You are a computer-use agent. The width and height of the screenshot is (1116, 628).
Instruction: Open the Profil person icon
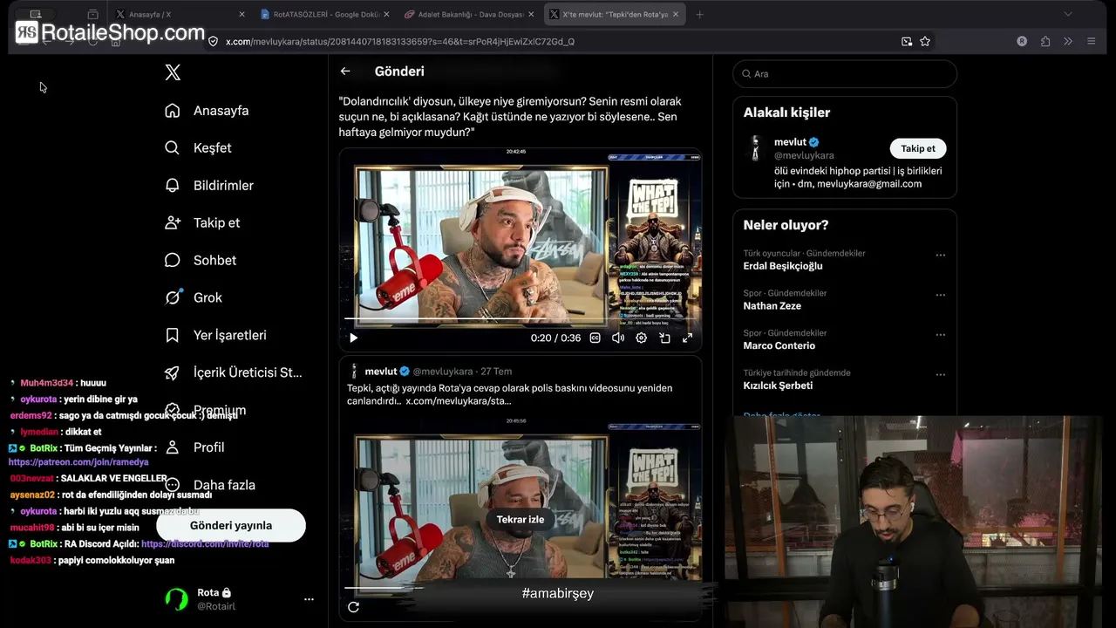tap(173, 447)
